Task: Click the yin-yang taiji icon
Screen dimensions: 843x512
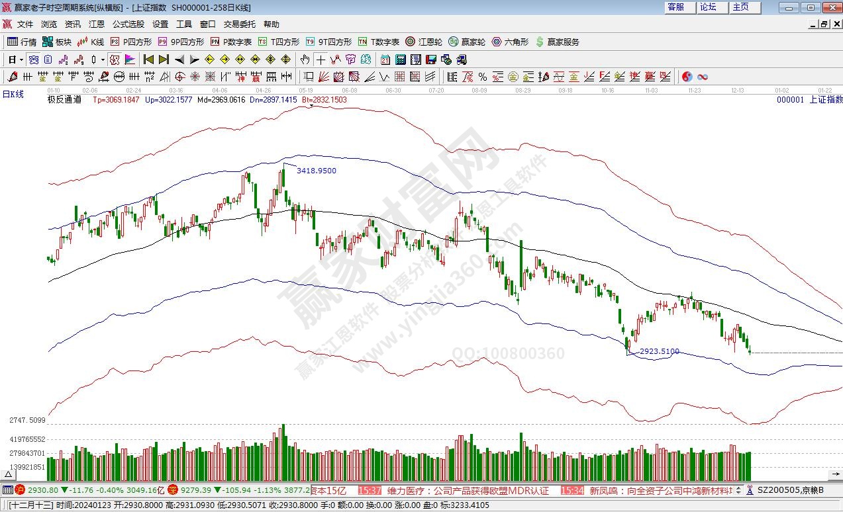Action: pos(687,77)
